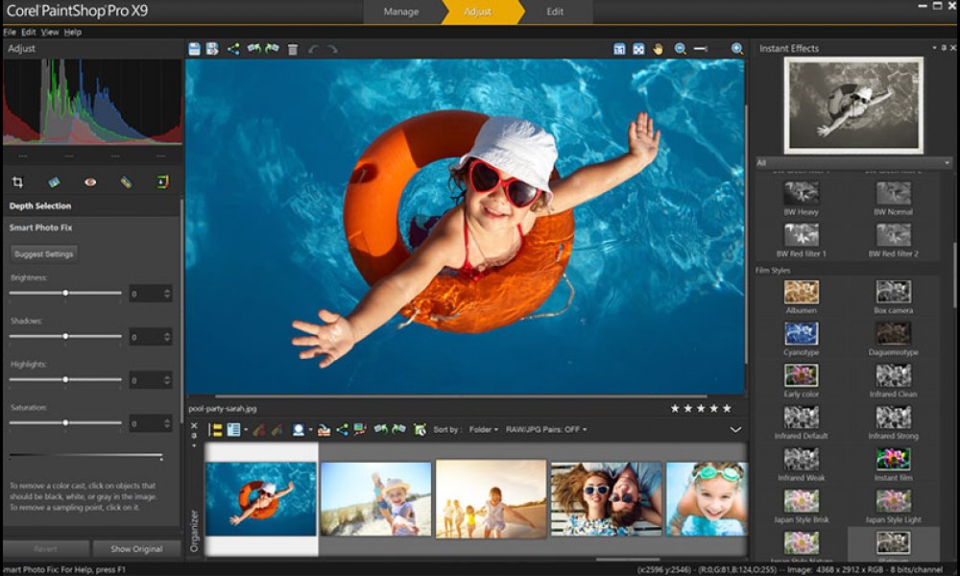Viewport: 960px width, 576px height.
Task: Zoom to 100% with the 1:1 icon
Action: (x=619, y=49)
